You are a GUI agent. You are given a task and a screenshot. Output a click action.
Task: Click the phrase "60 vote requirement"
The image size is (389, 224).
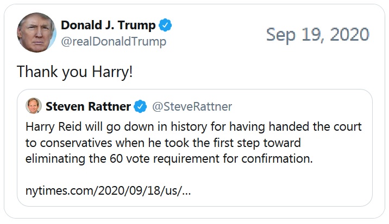pyautogui.click(x=165, y=159)
